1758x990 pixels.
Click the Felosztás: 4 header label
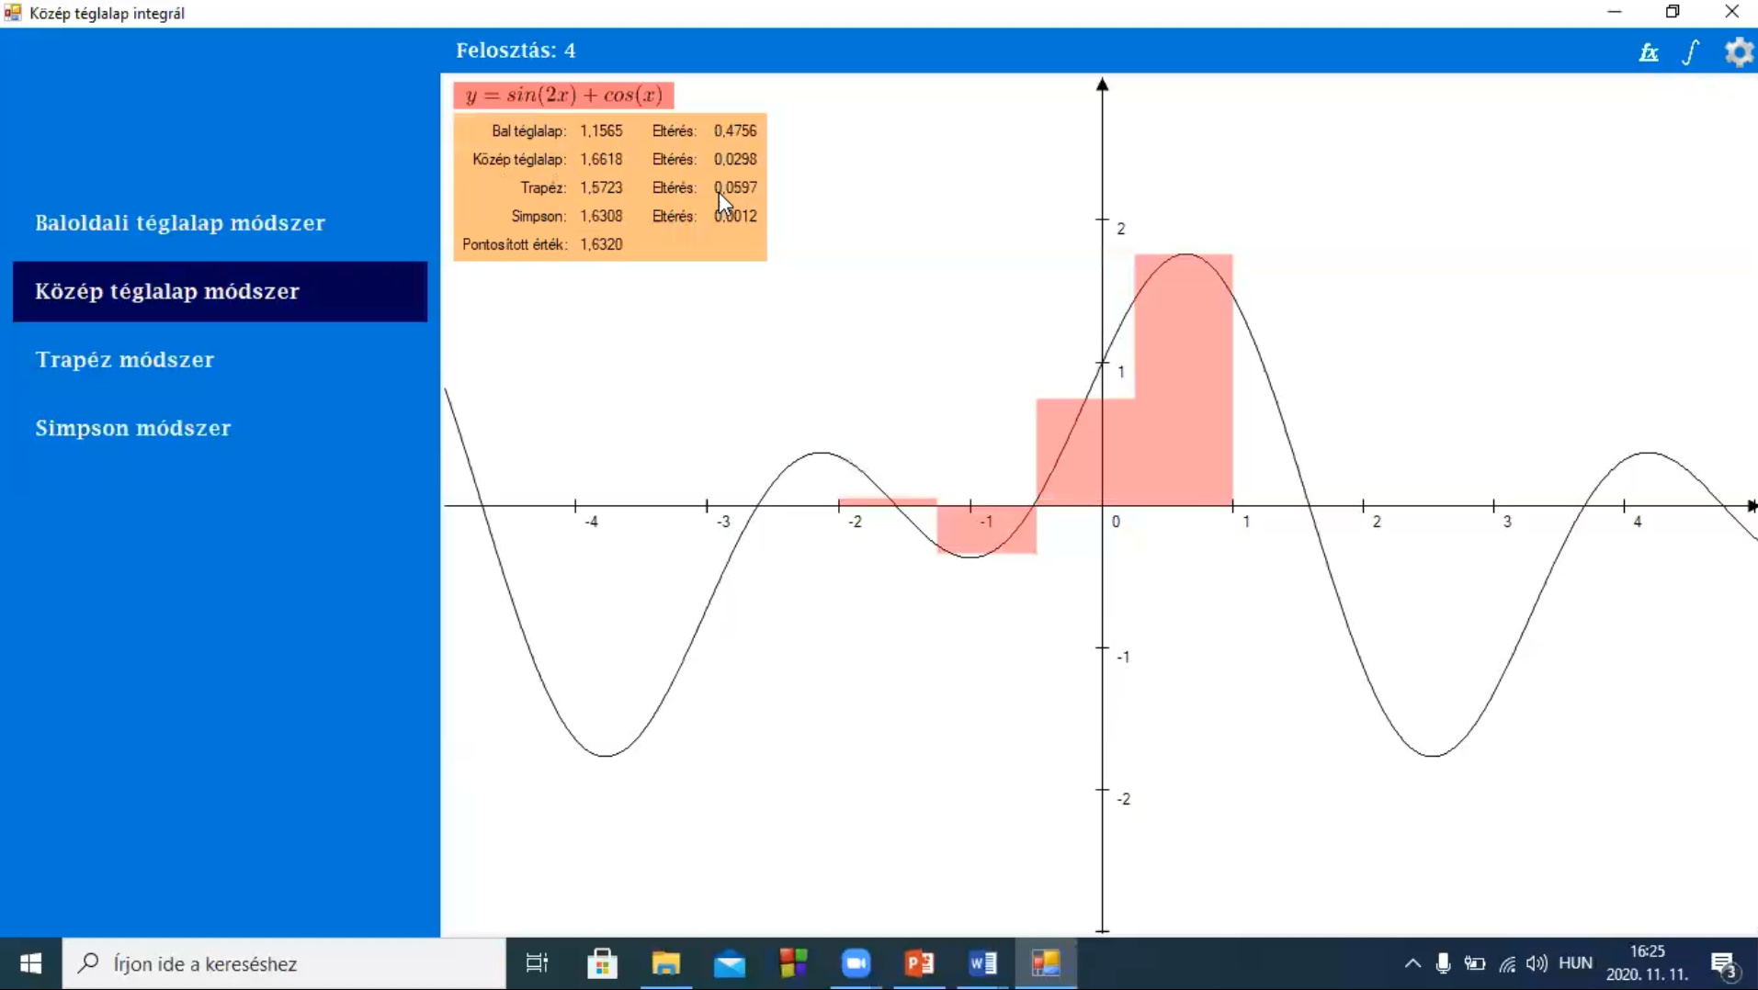click(516, 51)
